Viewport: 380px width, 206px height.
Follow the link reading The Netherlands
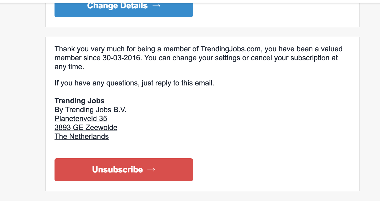82,137
